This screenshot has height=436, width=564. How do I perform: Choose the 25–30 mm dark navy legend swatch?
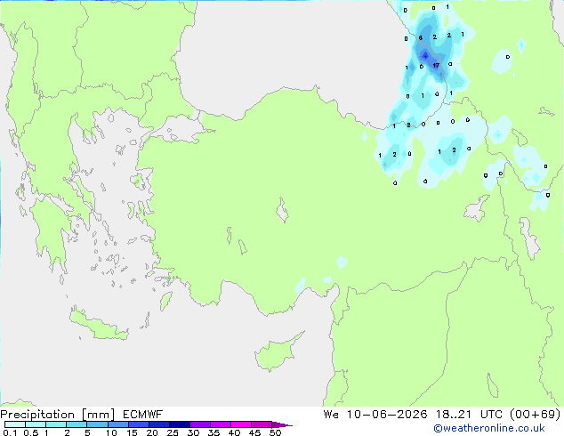pyautogui.click(x=180, y=424)
